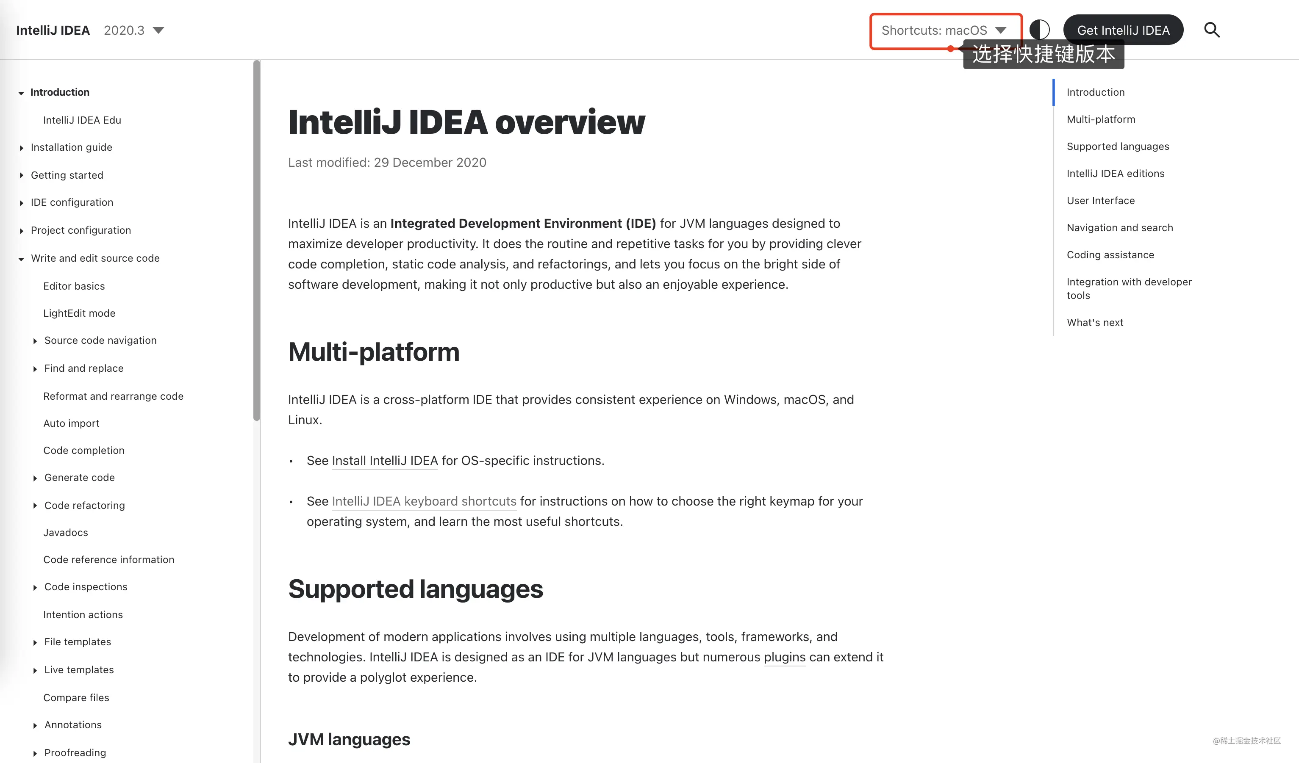Click the left sidebar scrollbar thumb

(256, 241)
